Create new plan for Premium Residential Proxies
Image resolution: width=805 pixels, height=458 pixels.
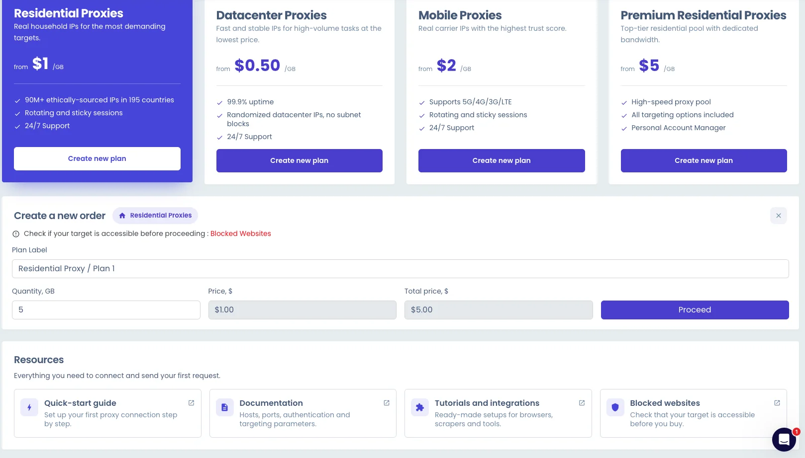click(x=704, y=160)
